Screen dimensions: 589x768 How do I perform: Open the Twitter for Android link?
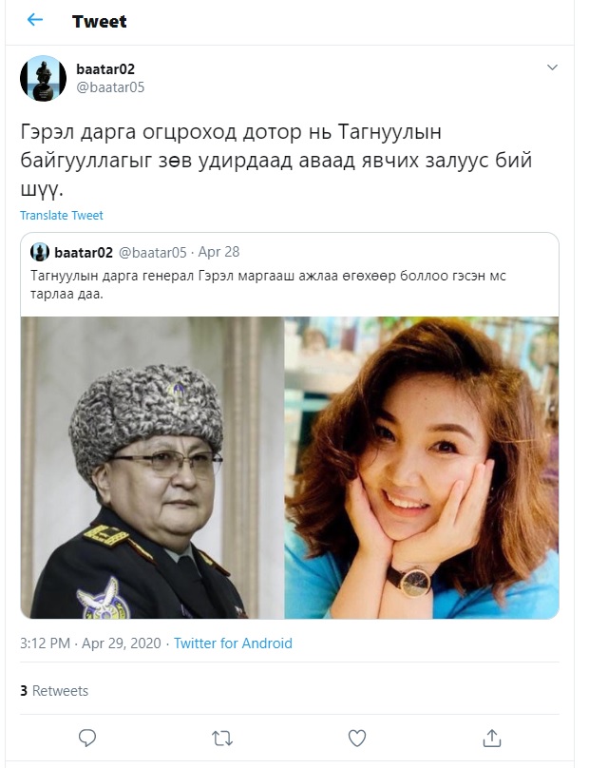[233, 643]
